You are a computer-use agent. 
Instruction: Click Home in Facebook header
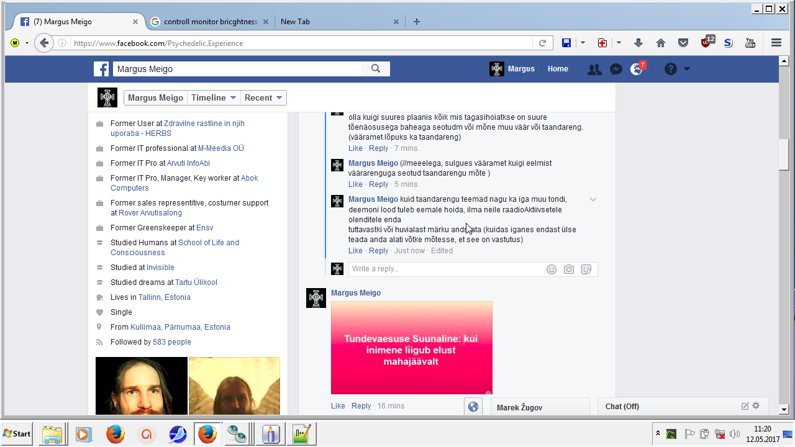(558, 69)
